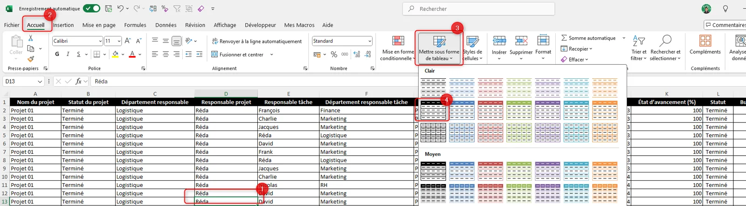Decrease font size with the smaller A icon

[x=138, y=41]
